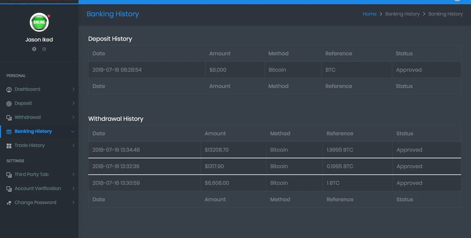Click the green ONLINE avatar badge
The image size is (471, 238).
pos(39,22)
